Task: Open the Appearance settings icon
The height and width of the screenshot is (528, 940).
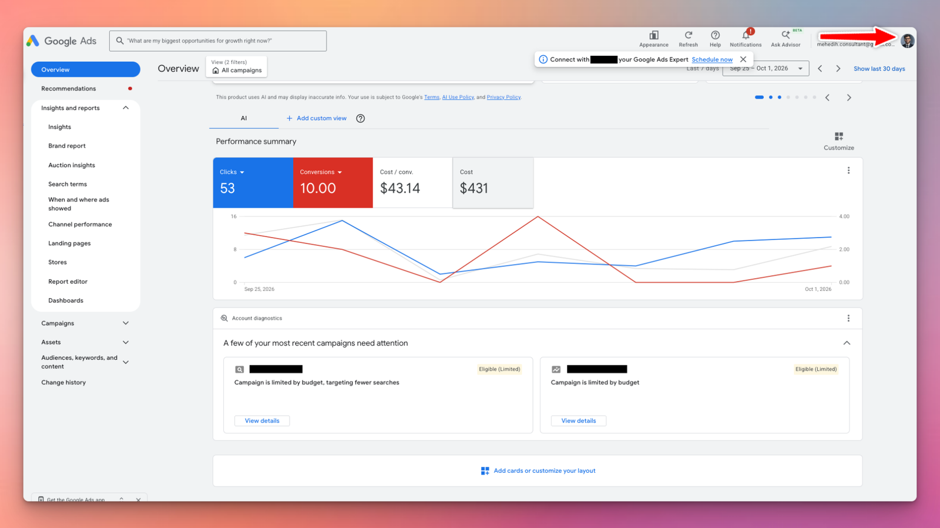Action: [653, 35]
